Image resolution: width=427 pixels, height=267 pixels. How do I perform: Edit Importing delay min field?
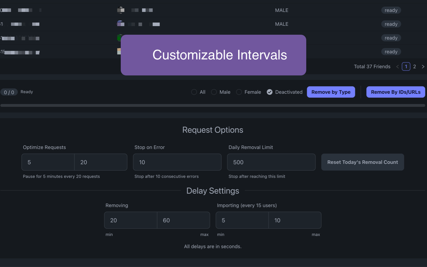pos(242,220)
